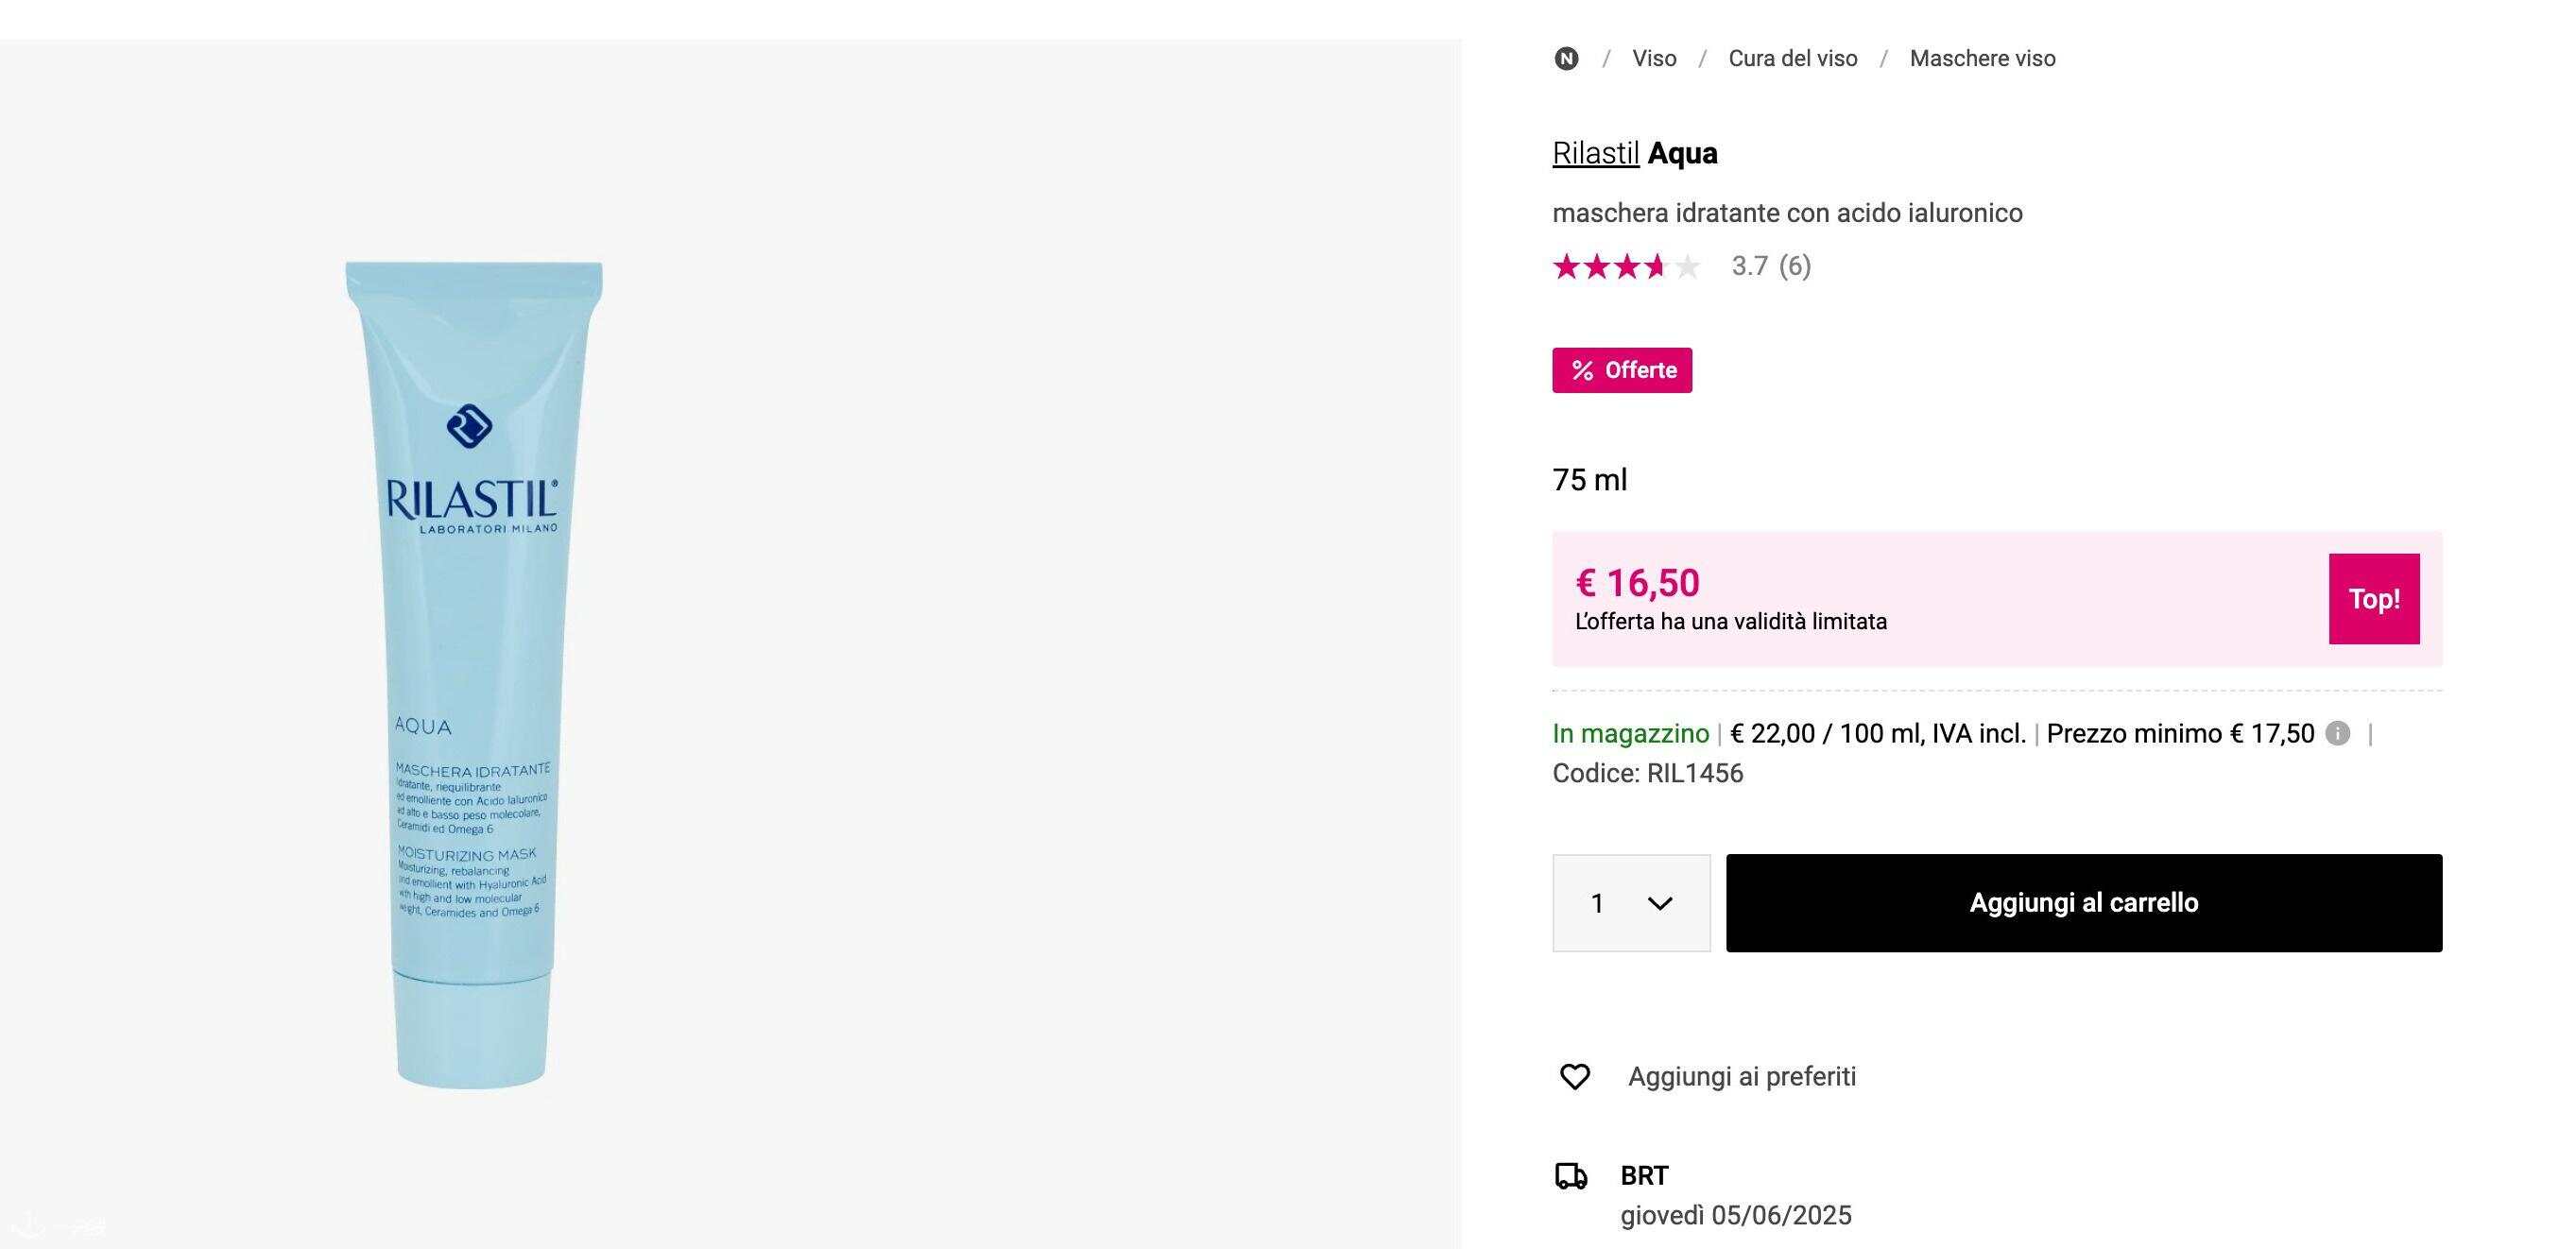Click the watermark icon in image corner
Image resolution: width=2576 pixels, height=1249 pixels.
tap(30, 1224)
